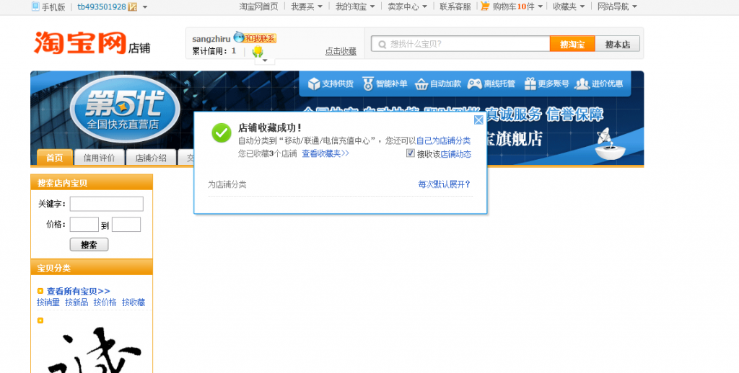The height and width of the screenshot is (373, 739).
Task: Click the 点击收藏 link
Action: click(341, 51)
